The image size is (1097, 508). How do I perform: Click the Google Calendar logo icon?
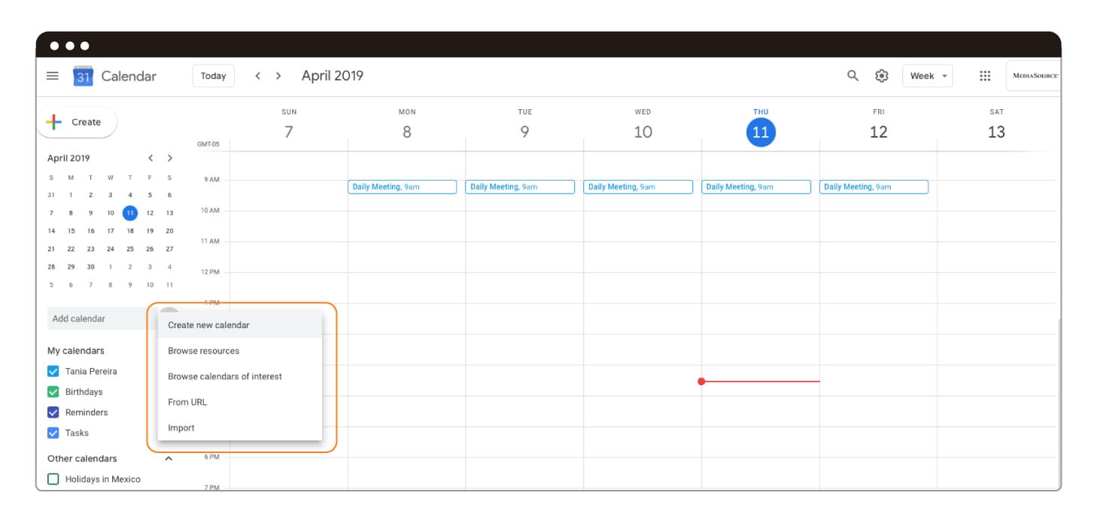coord(83,76)
